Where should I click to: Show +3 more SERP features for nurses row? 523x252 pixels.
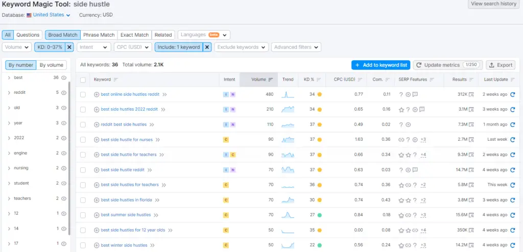pos(423,140)
